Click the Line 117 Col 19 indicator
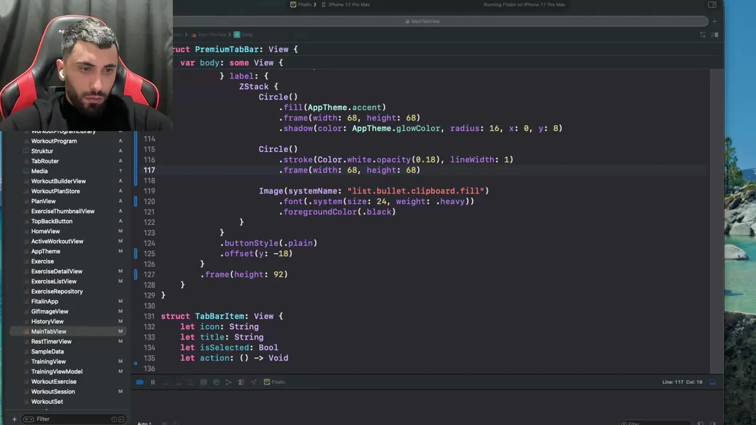This screenshot has width=756, height=425. [x=682, y=382]
